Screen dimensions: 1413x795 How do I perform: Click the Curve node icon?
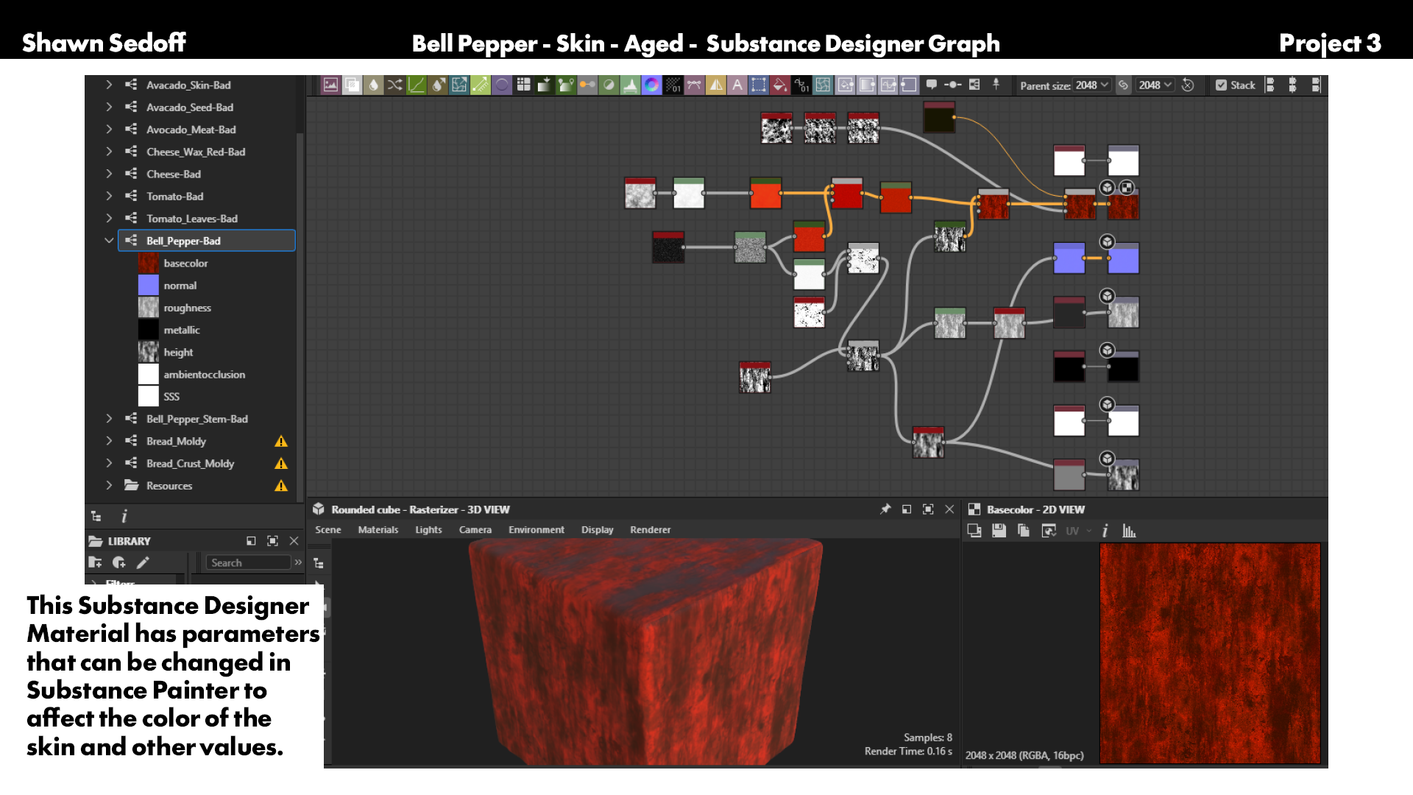coord(417,85)
